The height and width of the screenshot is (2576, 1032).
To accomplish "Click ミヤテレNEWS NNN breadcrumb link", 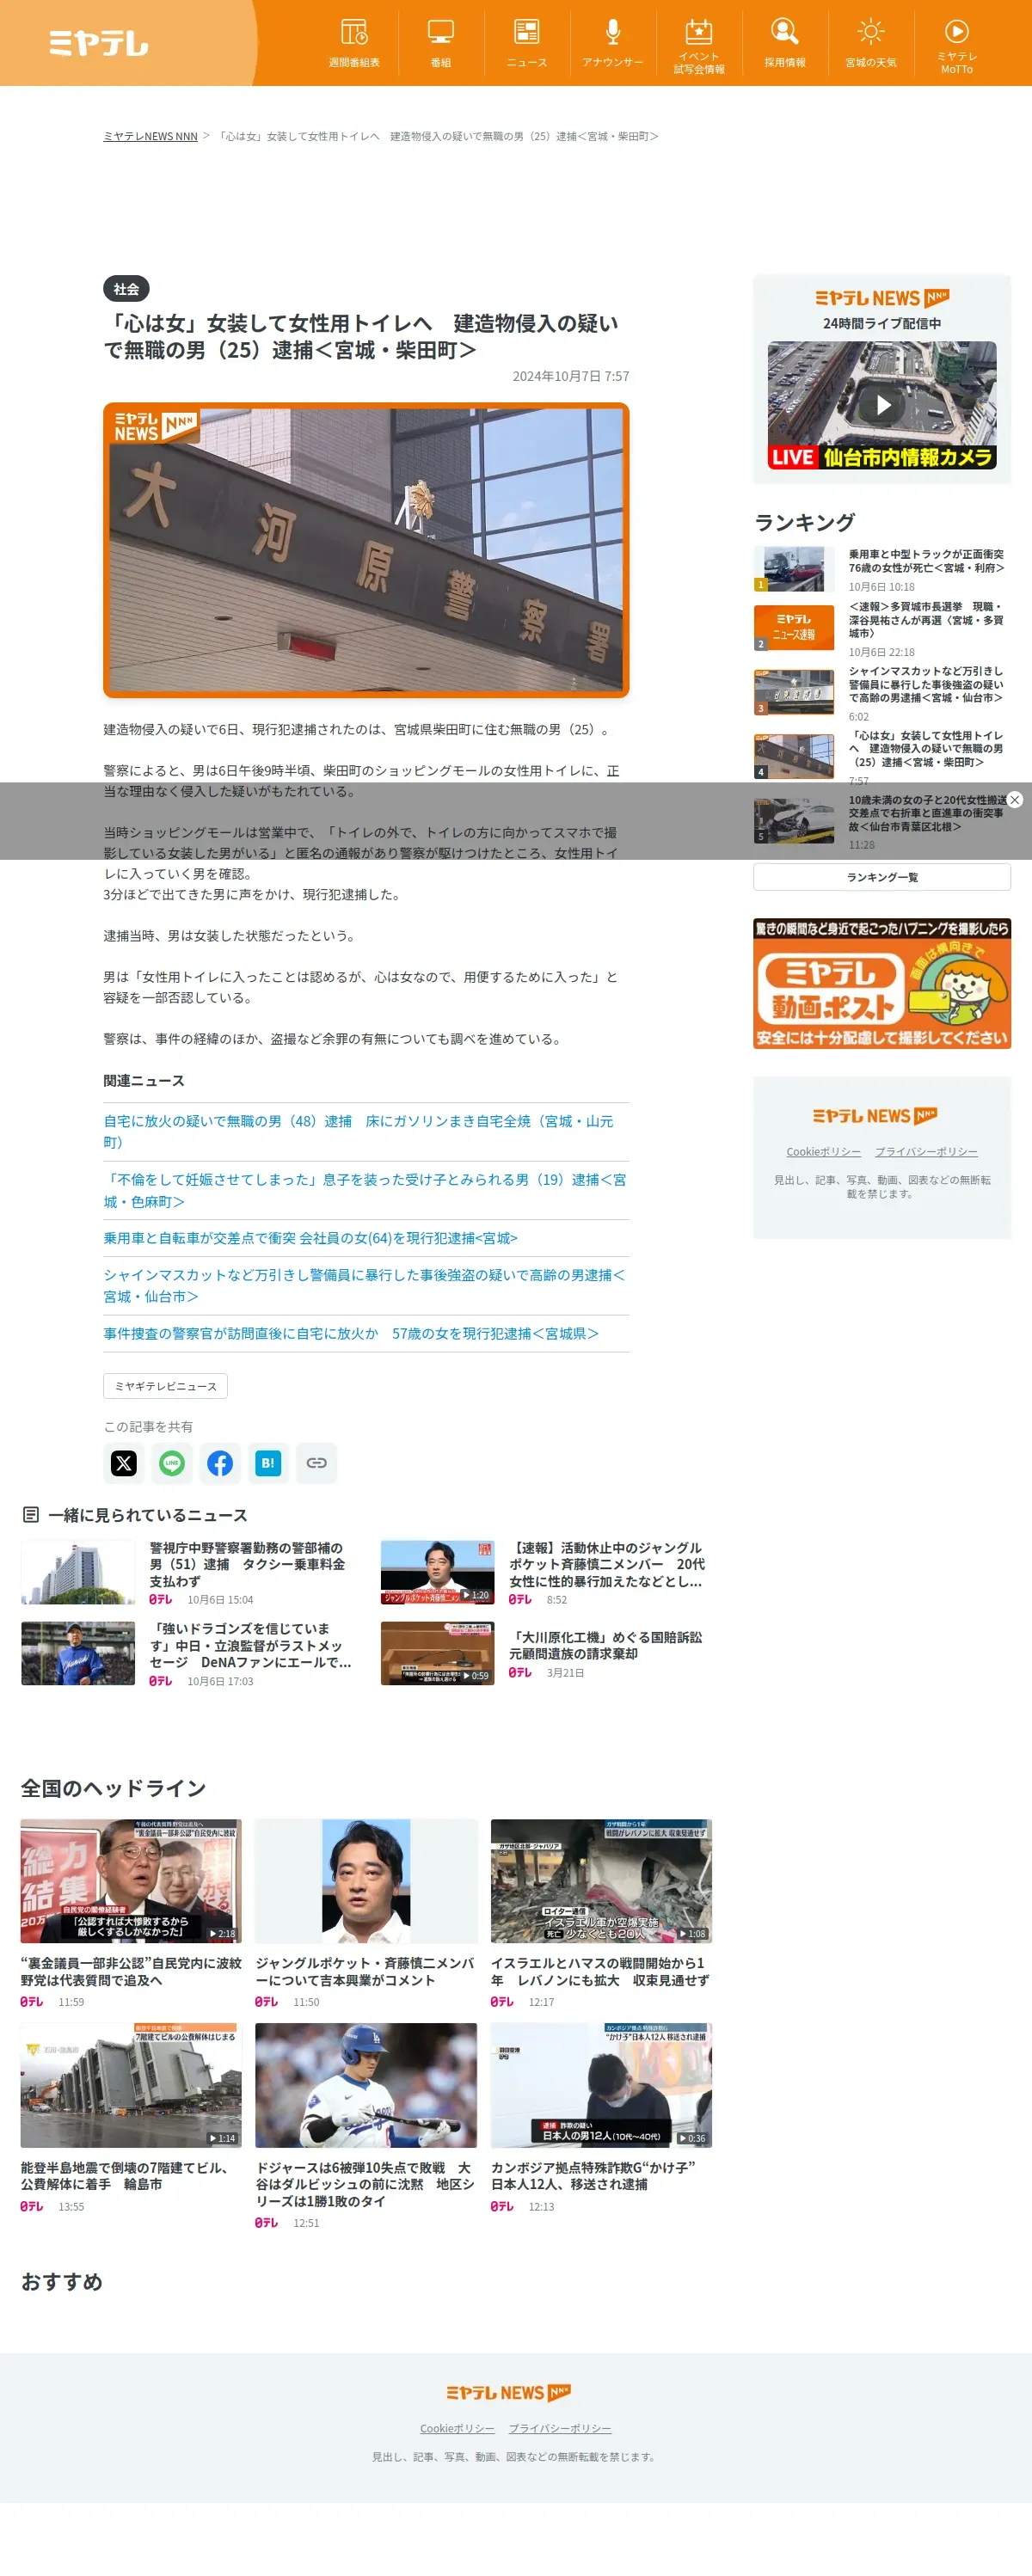I will tap(150, 136).
